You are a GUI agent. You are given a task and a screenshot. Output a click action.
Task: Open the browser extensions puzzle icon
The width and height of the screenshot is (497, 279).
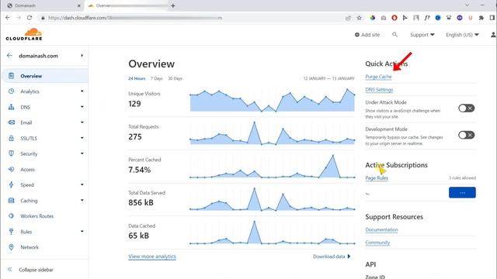(481, 18)
